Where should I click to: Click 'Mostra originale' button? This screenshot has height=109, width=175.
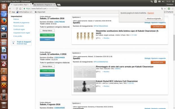coord(154,19)
